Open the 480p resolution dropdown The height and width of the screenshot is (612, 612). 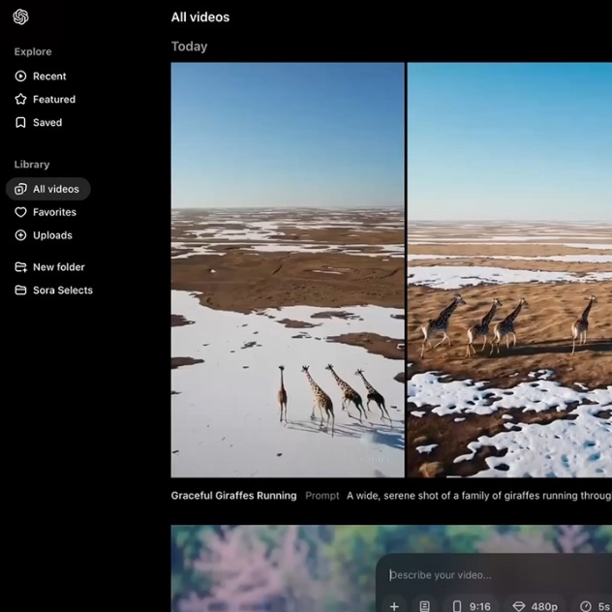tap(535, 606)
